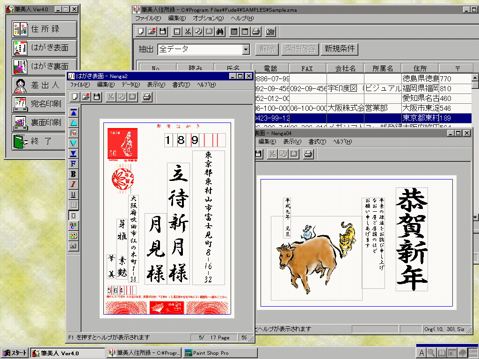Switch to Paint Shop Pro in taskbar

pyautogui.click(x=213, y=353)
